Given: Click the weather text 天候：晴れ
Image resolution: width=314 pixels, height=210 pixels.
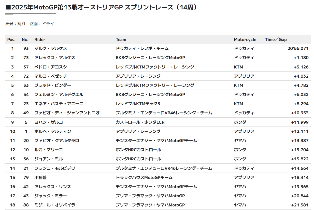Looking at the screenshot, I should tap(16, 24).
